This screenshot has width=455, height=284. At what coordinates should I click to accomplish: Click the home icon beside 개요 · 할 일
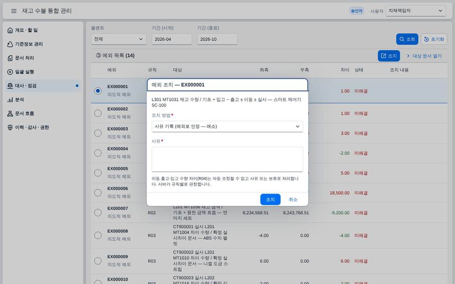(x=10, y=30)
